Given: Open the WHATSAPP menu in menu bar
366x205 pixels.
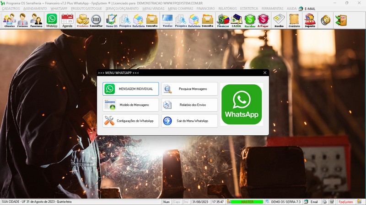Looking at the screenshot, I should click(x=59, y=9).
